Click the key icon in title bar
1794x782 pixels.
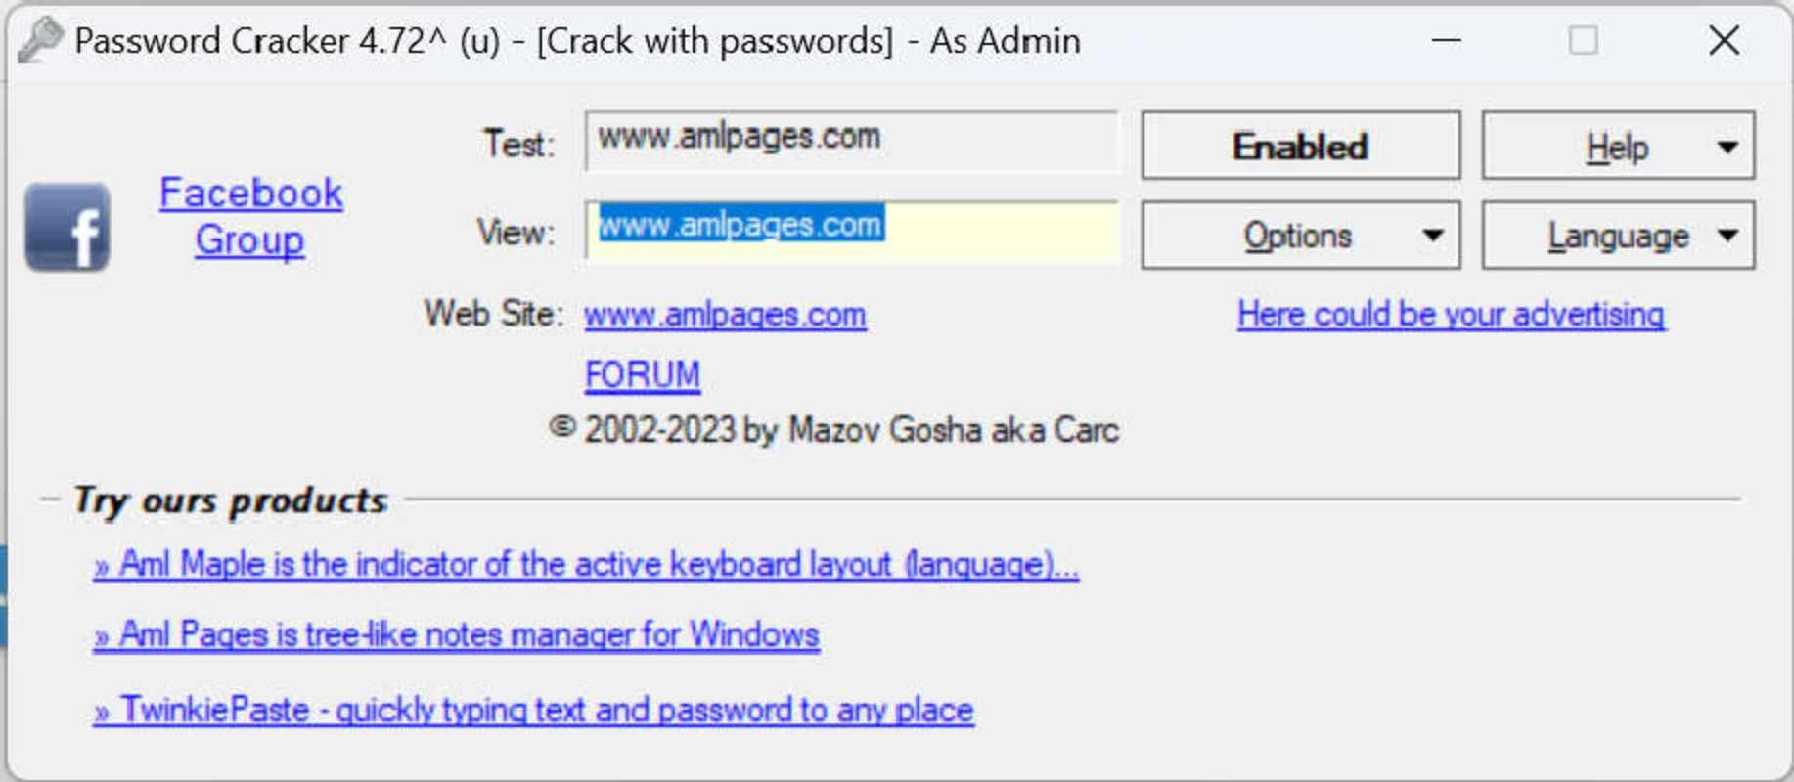coord(40,40)
